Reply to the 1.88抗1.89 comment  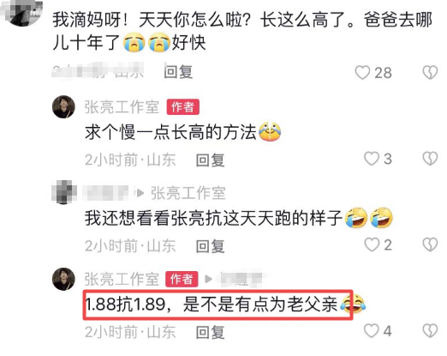(x=210, y=332)
